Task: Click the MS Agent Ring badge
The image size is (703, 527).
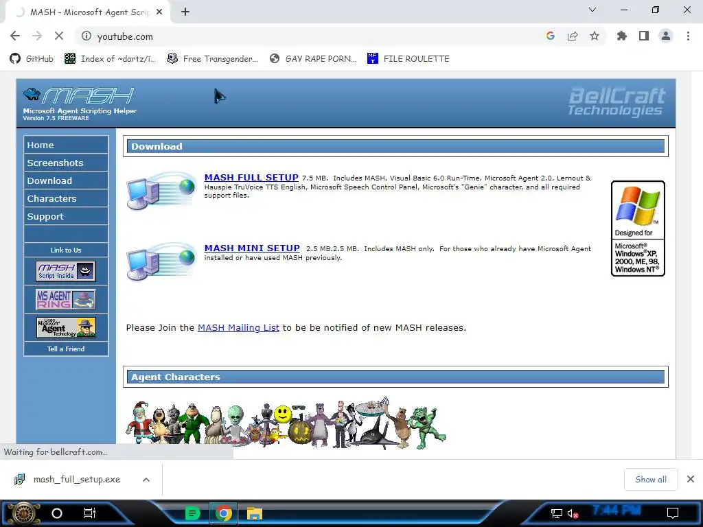Action: coord(66,299)
